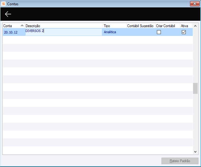The width and height of the screenshot is (201, 167).
Task: Sort by the Conta column header
Action: [x=14, y=26]
